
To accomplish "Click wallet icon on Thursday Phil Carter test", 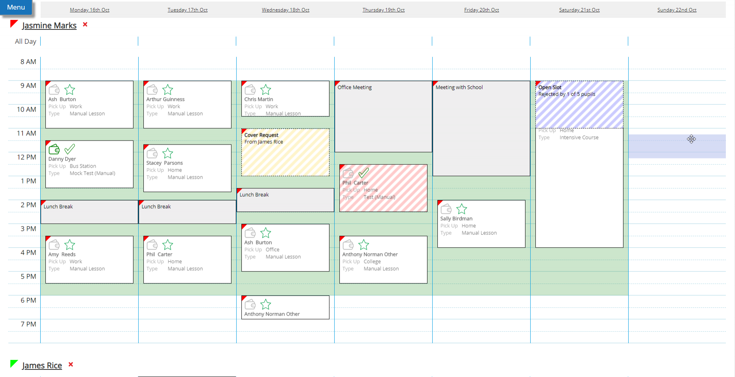I will tap(348, 173).
